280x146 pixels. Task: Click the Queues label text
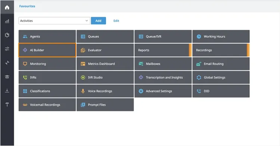[x=93, y=37]
